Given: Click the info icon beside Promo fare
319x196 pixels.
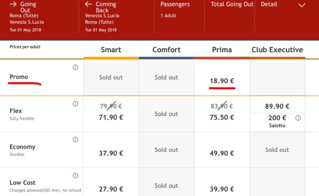Looking at the screenshot, I should coord(76,67).
